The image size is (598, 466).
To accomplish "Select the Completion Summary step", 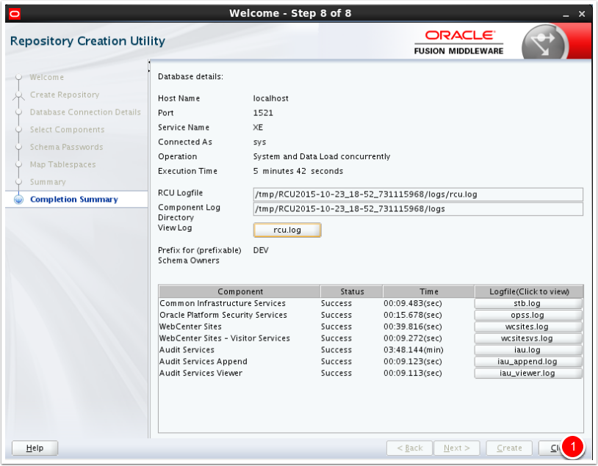I will pos(73,200).
